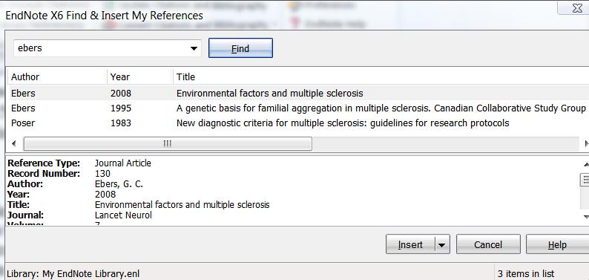Viewport: 589px width, 280px height.
Task: Select the Ebers 2008 Environmental factors reference
Action: (298, 93)
